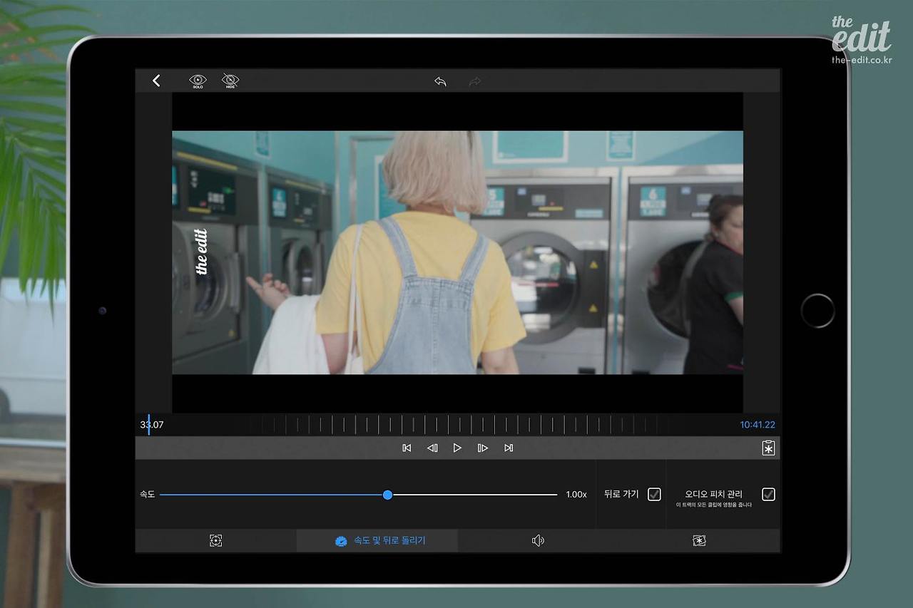Go back using the top-left chevron
The image size is (913, 608).
tap(156, 81)
